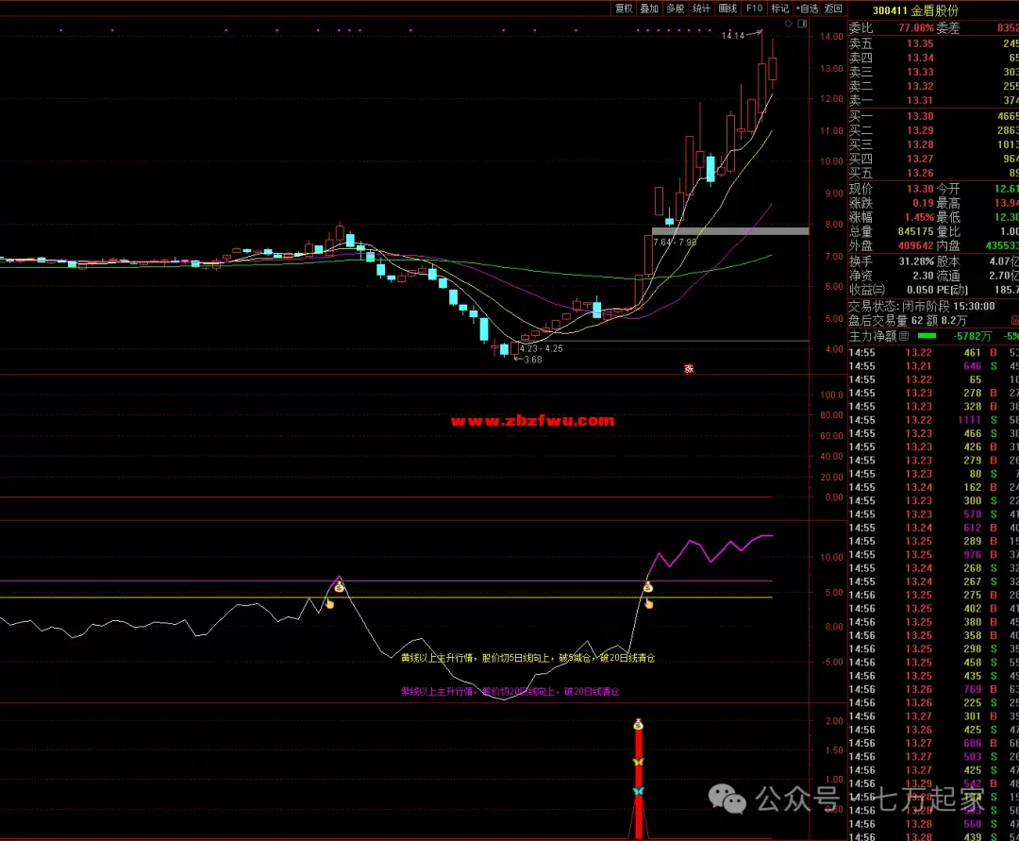Click the -5782万 net amount value
The height and width of the screenshot is (841, 1019).
972,336
